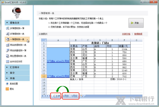Screen dimensions: 159x107
Task: Close the Excel汇总大师 window
Action: click(x=153, y=2)
